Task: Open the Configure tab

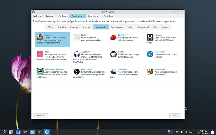Action: pos(63,16)
